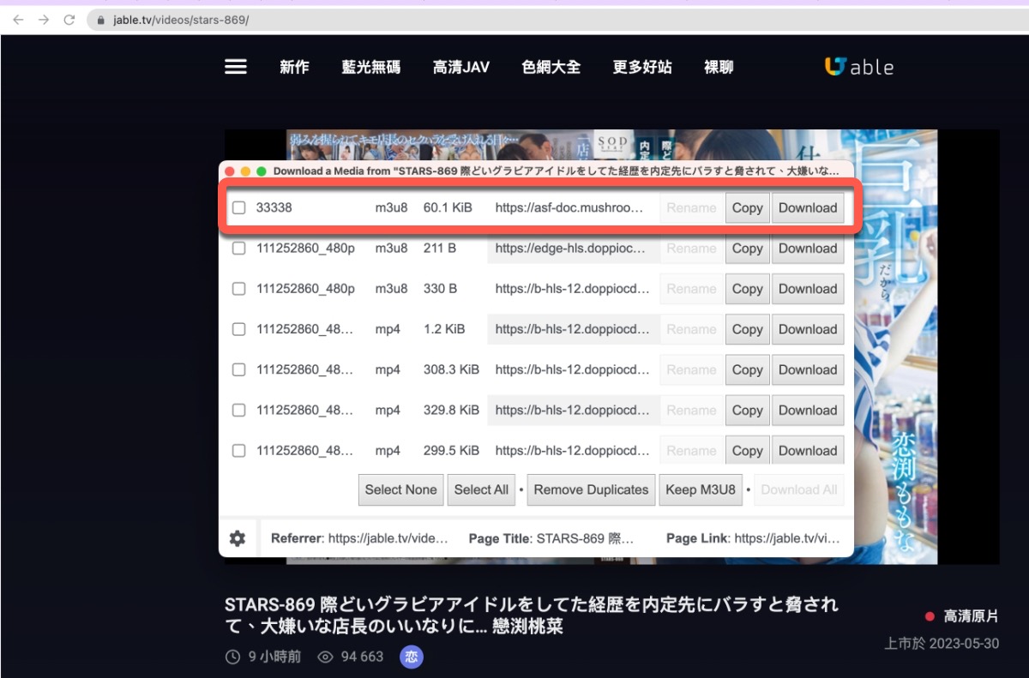Click the Referrer field in dialog footer

click(359, 538)
